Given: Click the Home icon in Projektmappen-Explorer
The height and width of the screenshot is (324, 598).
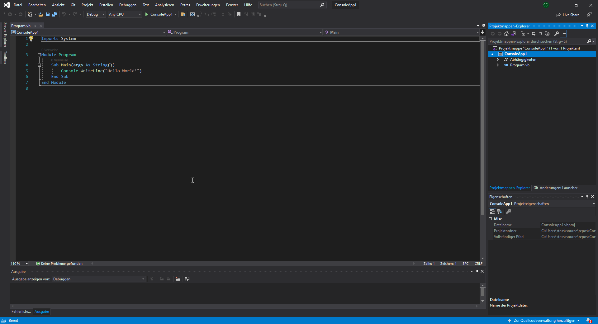Looking at the screenshot, I should tap(506, 34).
